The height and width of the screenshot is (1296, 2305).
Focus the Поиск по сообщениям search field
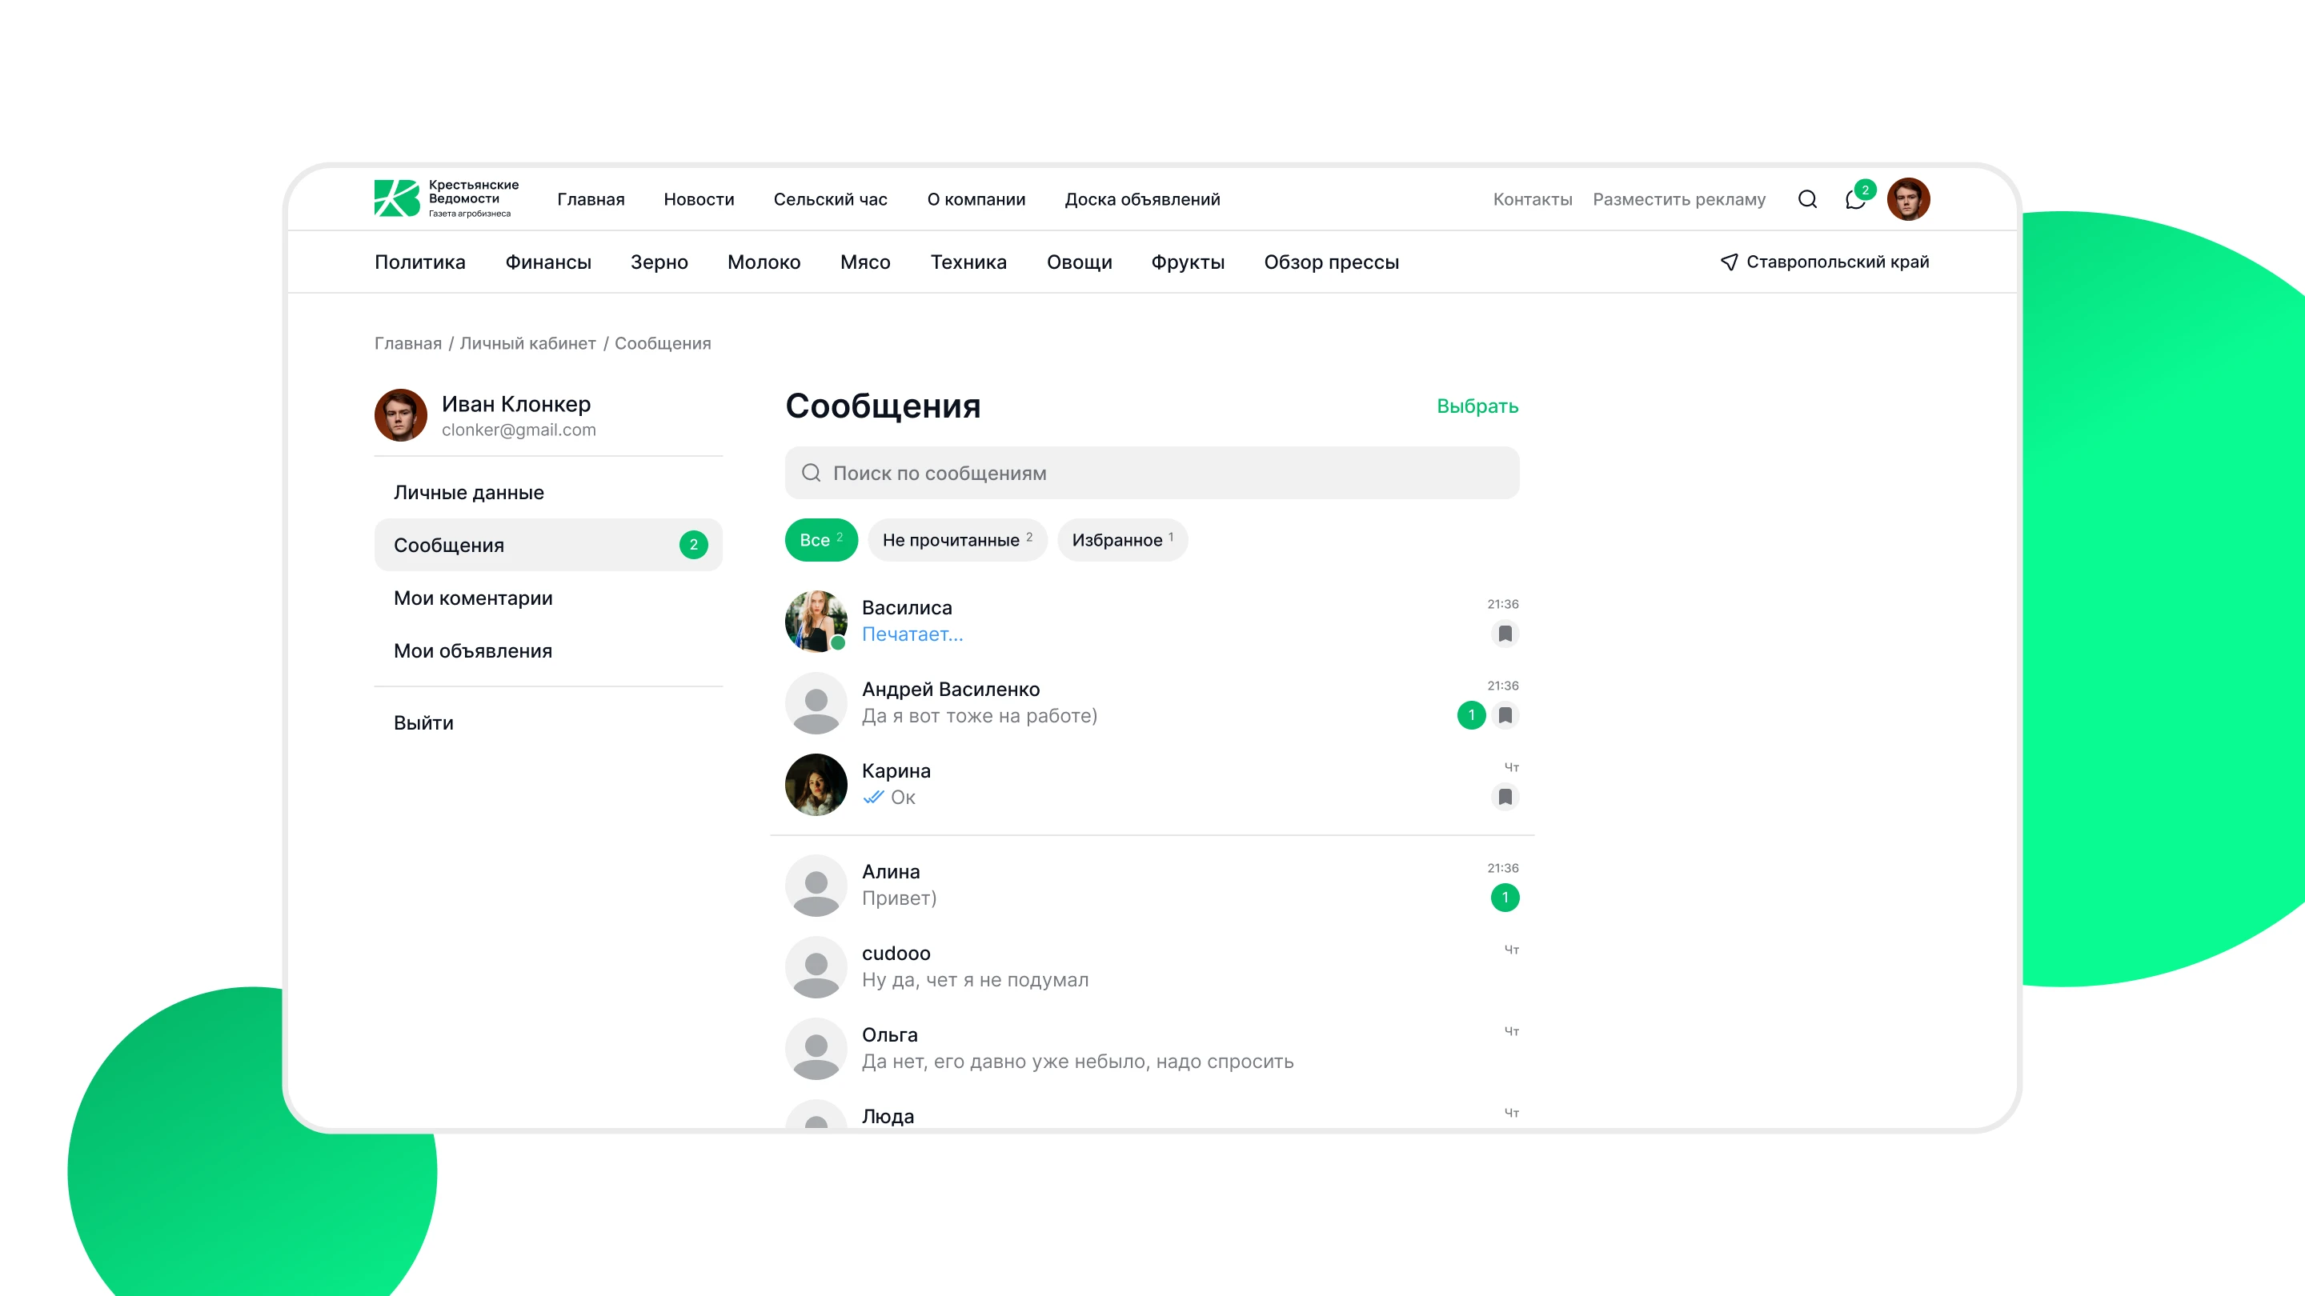click(x=1152, y=473)
